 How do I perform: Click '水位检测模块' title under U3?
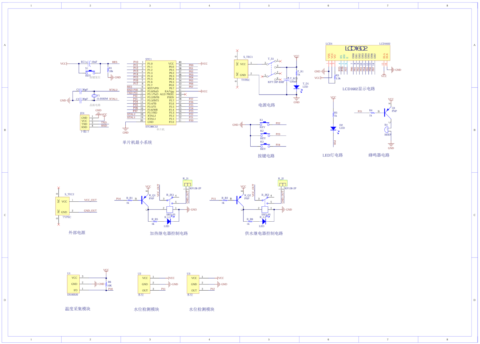202,309
